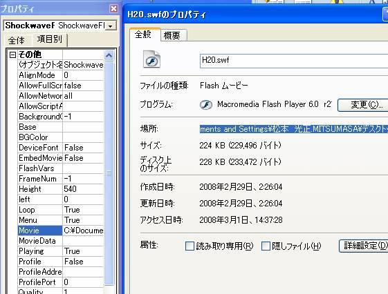This screenshot has width=388, height=294.
Task: Close the プロパティ panel with X
Action: [x=113, y=9]
